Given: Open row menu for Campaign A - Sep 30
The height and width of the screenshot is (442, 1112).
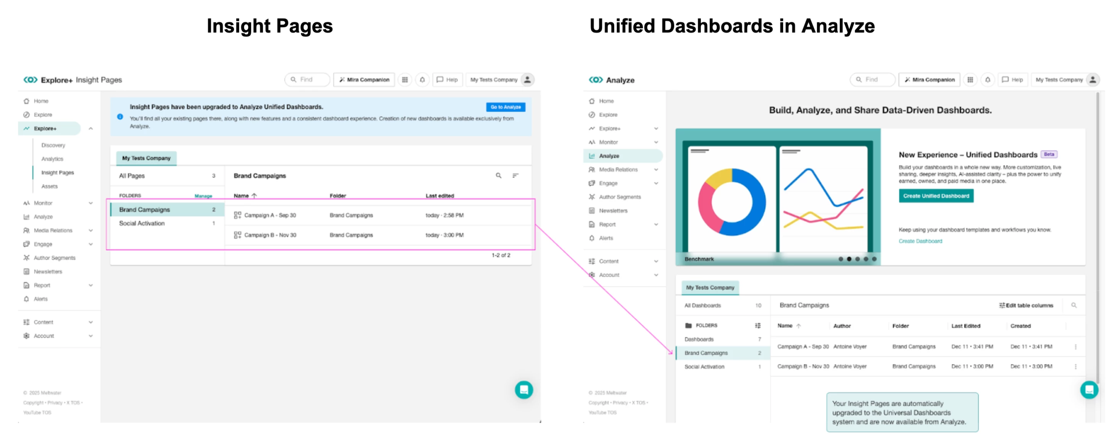Looking at the screenshot, I should [x=1075, y=347].
